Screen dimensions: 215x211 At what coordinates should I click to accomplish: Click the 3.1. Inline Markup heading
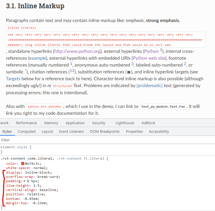[x=35, y=6]
